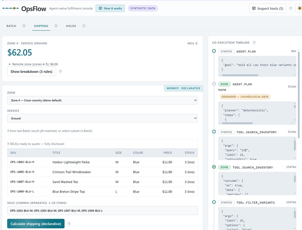Click Blue Breton Stripe Top title
The image size is (302, 230).
[x=69, y=191]
